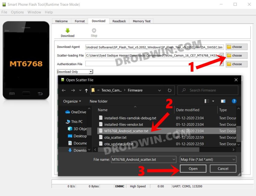The image size is (256, 196).
Task: Click the blue Help icon in the dialog
Action: click(x=234, y=101)
